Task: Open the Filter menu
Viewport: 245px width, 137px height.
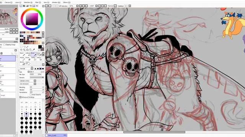Action: pos(38,3)
